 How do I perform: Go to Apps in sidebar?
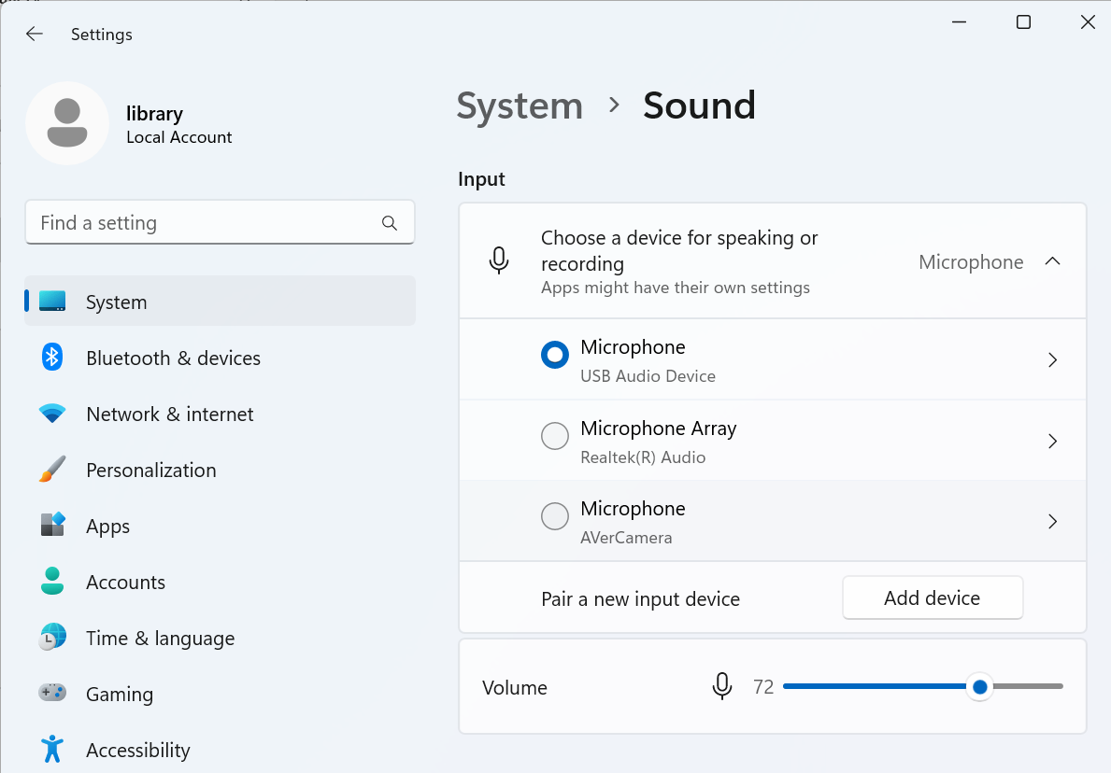107,527
